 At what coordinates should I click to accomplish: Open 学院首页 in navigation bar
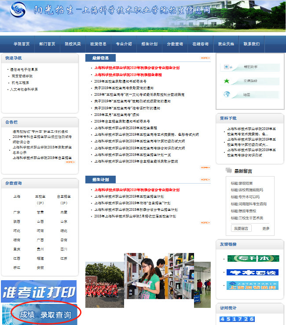pyautogui.click(x=22, y=44)
